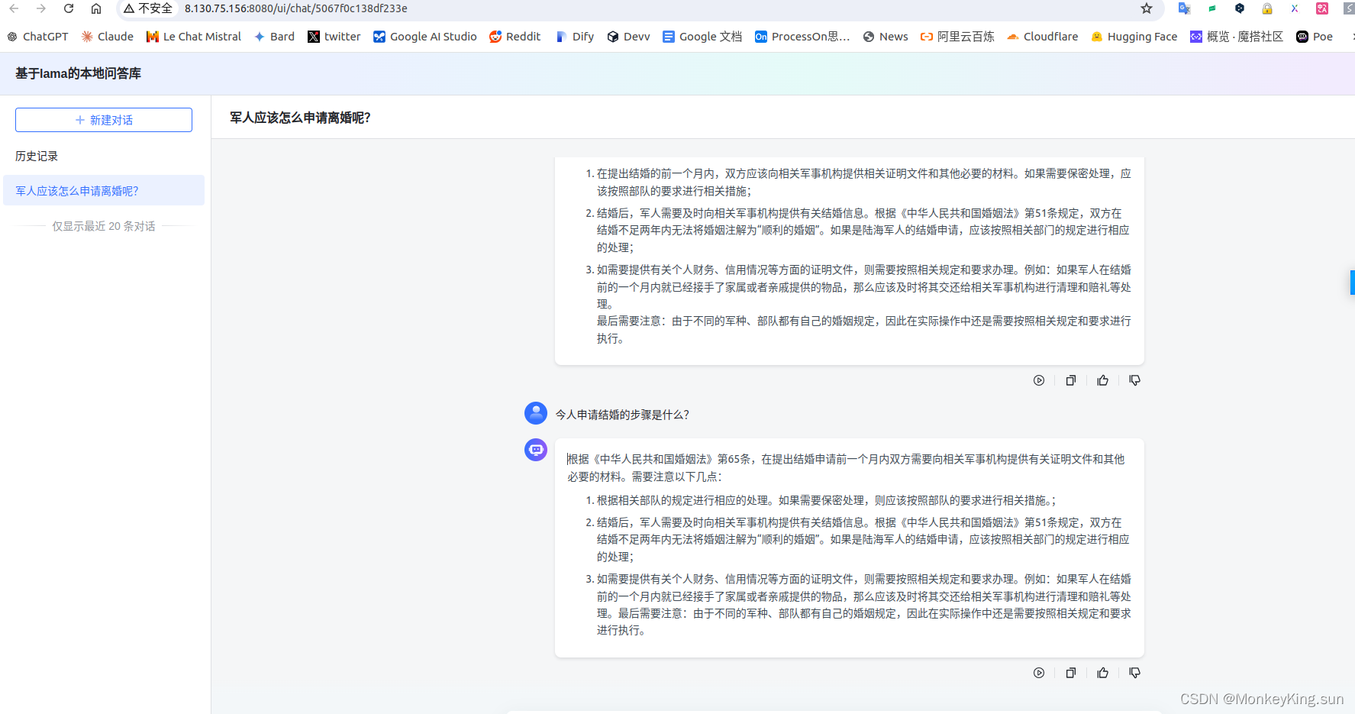Open the ProcessOn bookmark
The image size is (1355, 714).
pos(802,37)
